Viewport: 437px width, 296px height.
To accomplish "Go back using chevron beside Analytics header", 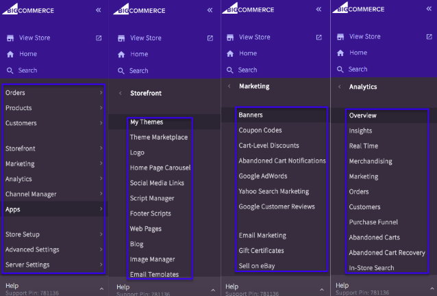I will (x=340, y=87).
